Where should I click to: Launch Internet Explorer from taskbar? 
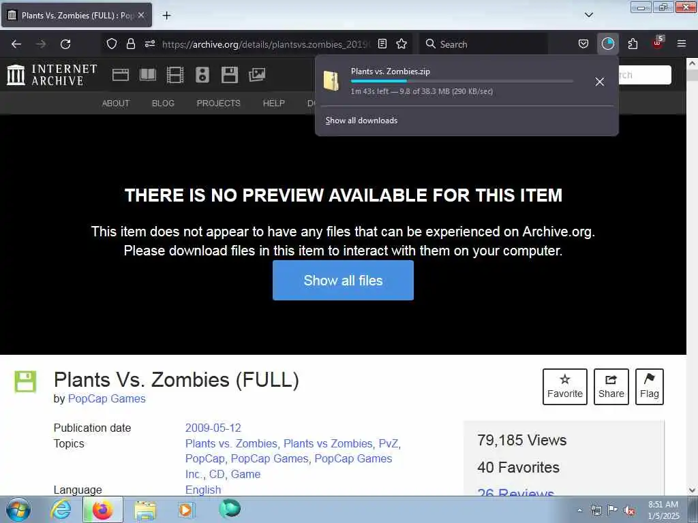tap(60, 509)
